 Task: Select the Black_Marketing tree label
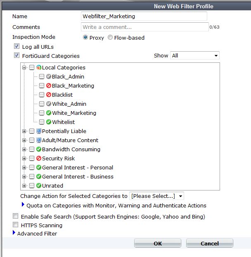click(73, 86)
